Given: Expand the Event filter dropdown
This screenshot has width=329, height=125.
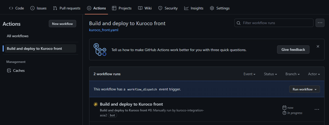Looking at the screenshot, I should click(249, 74).
